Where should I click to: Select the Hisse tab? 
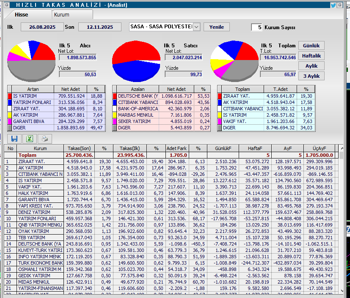coord(22,15)
